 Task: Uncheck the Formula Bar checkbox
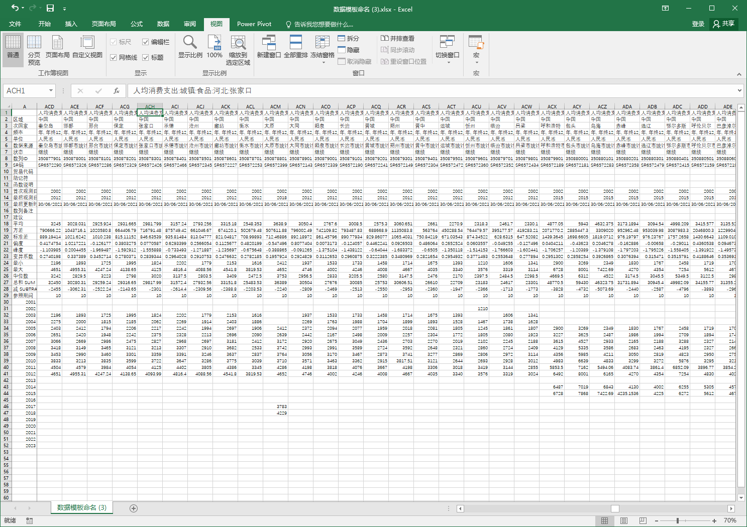(x=146, y=42)
